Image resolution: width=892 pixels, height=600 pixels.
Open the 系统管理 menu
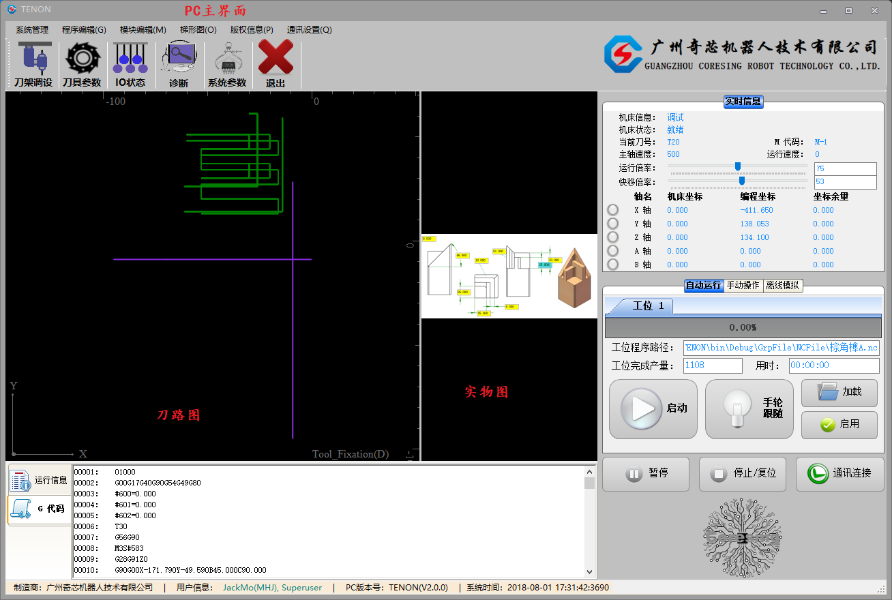[x=32, y=30]
